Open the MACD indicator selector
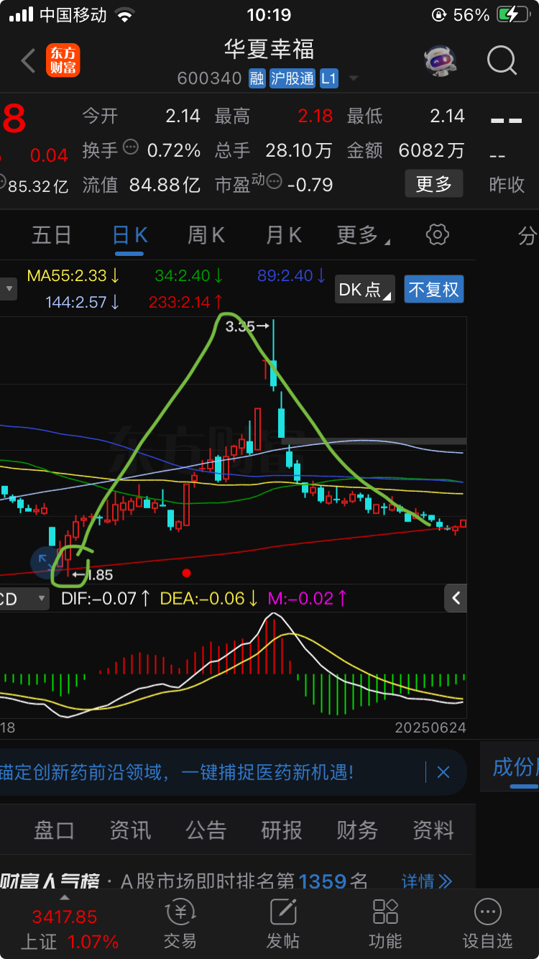Viewport: 539px width, 959px height. 24,598
